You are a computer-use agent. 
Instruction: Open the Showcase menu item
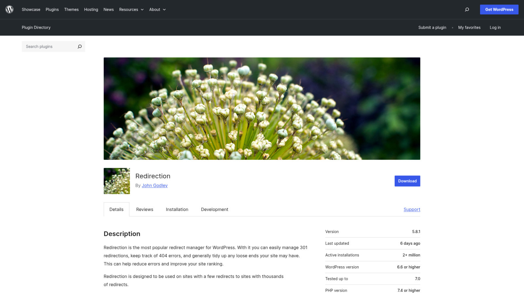tap(31, 9)
